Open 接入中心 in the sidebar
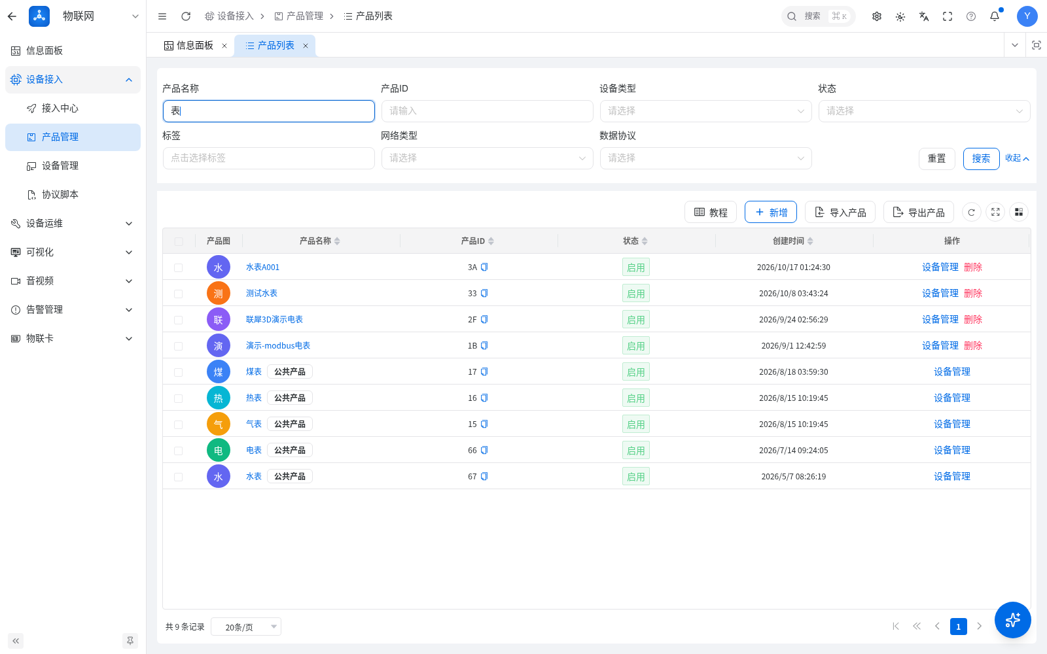This screenshot has width=1047, height=654. tap(73, 109)
